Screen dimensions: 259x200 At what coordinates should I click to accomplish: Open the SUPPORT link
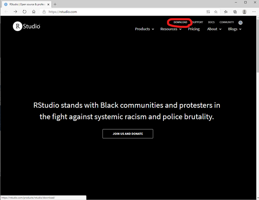click(x=197, y=22)
